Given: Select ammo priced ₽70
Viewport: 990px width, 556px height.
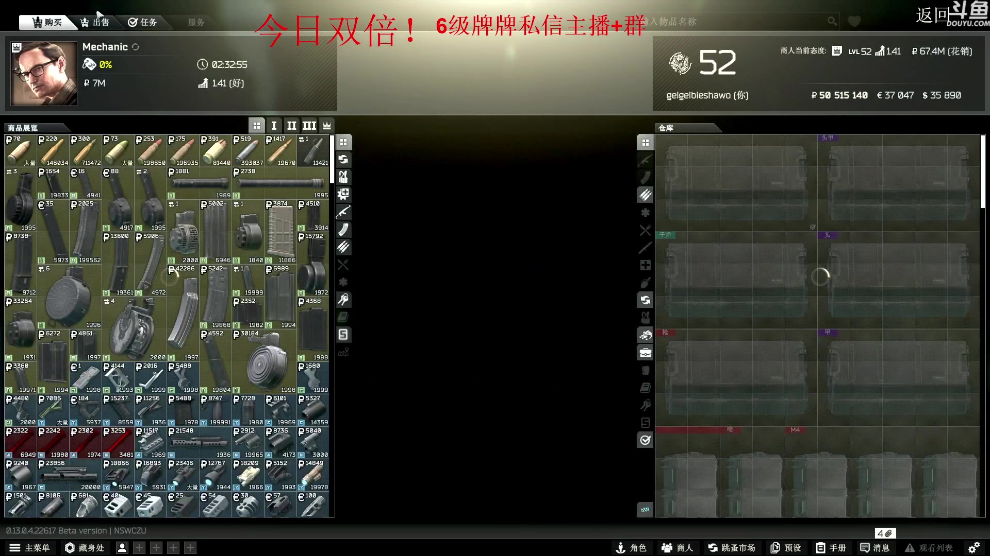Looking at the screenshot, I should (x=21, y=150).
